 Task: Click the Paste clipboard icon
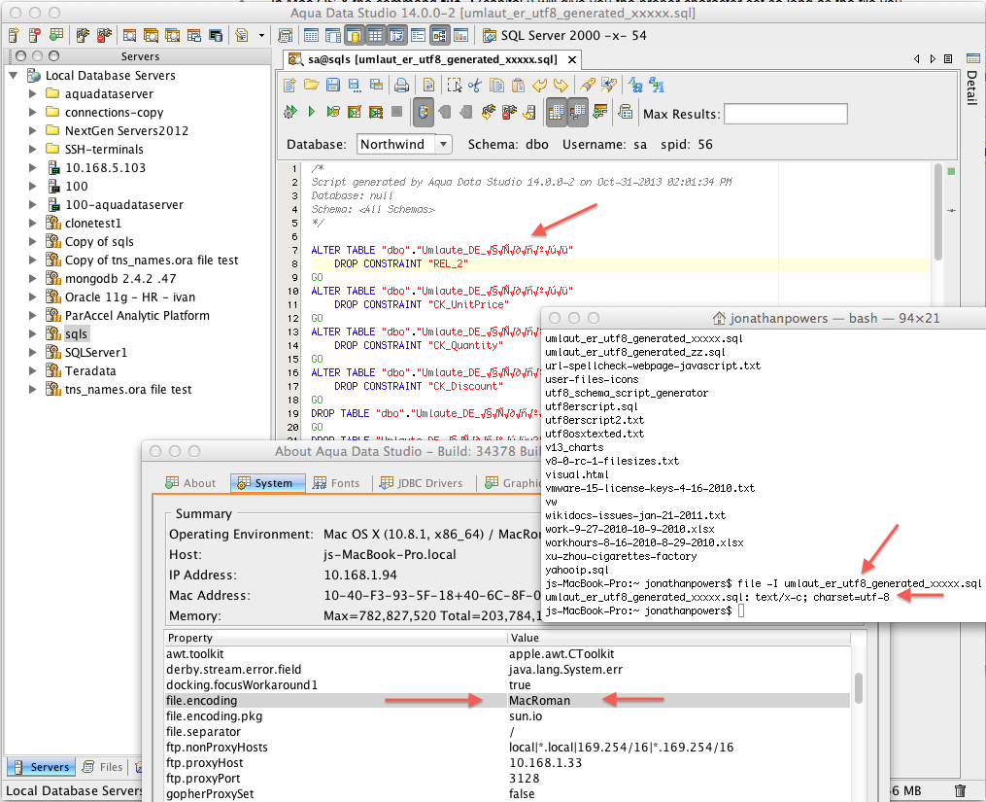pyautogui.click(x=518, y=85)
